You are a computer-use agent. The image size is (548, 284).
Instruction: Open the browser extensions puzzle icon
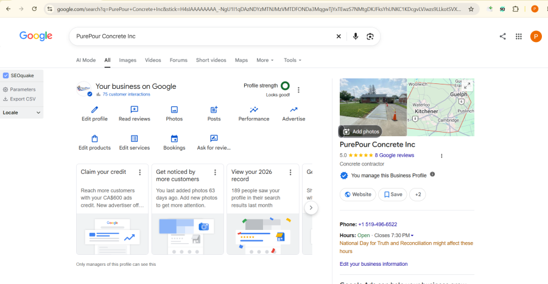[516, 9]
